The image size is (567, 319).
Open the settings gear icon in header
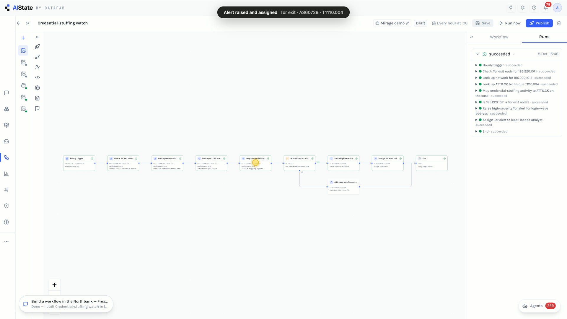(522, 8)
